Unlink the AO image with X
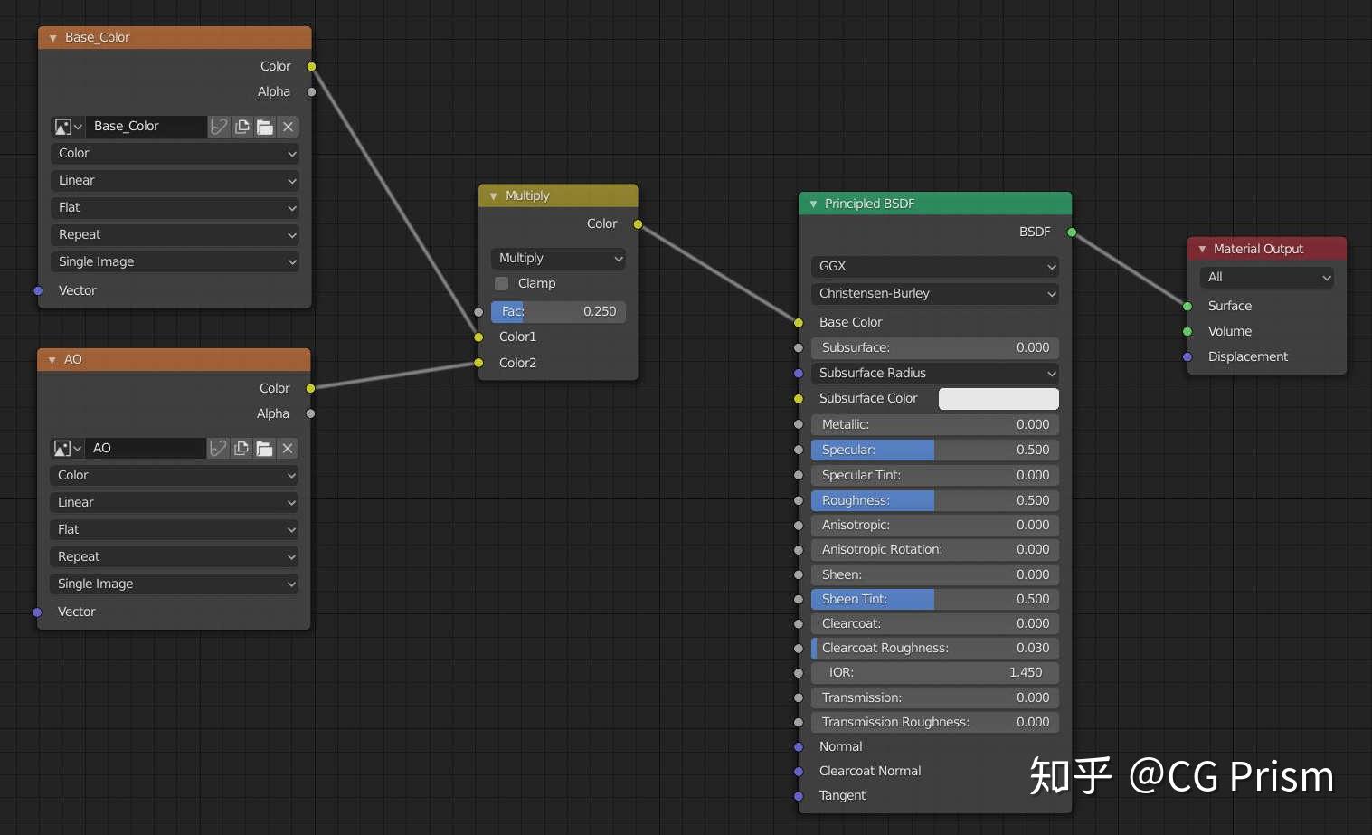This screenshot has width=1372, height=835. point(288,449)
